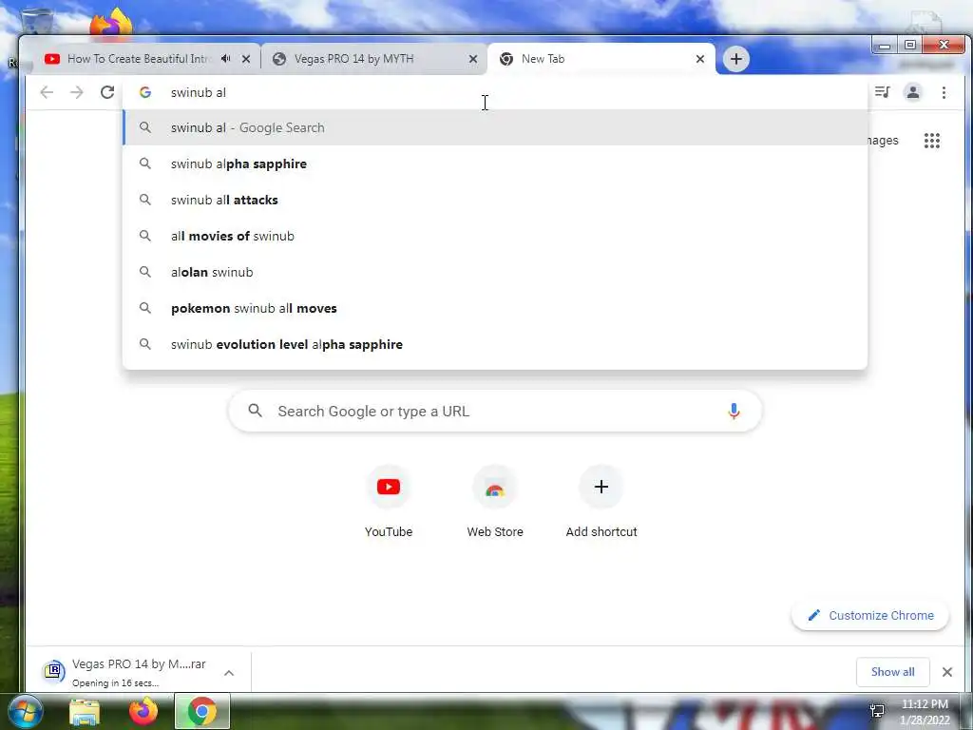Open the YouTube shortcut tile

click(x=389, y=502)
